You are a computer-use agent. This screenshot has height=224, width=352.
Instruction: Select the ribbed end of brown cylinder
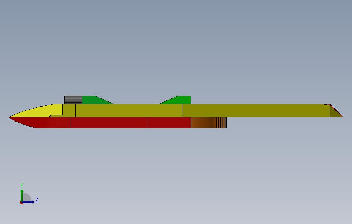[x=222, y=123]
